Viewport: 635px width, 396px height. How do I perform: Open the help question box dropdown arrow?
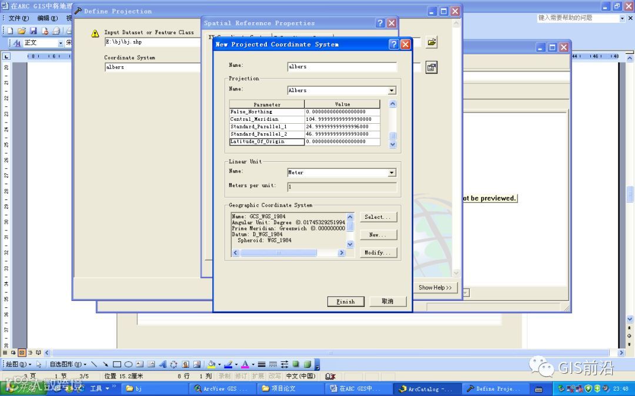click(x=622, y=18)
